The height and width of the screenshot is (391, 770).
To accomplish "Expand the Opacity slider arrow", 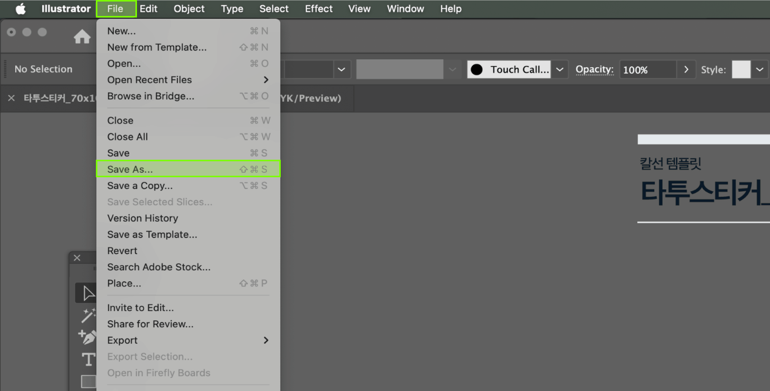I will tap(686, 70).
